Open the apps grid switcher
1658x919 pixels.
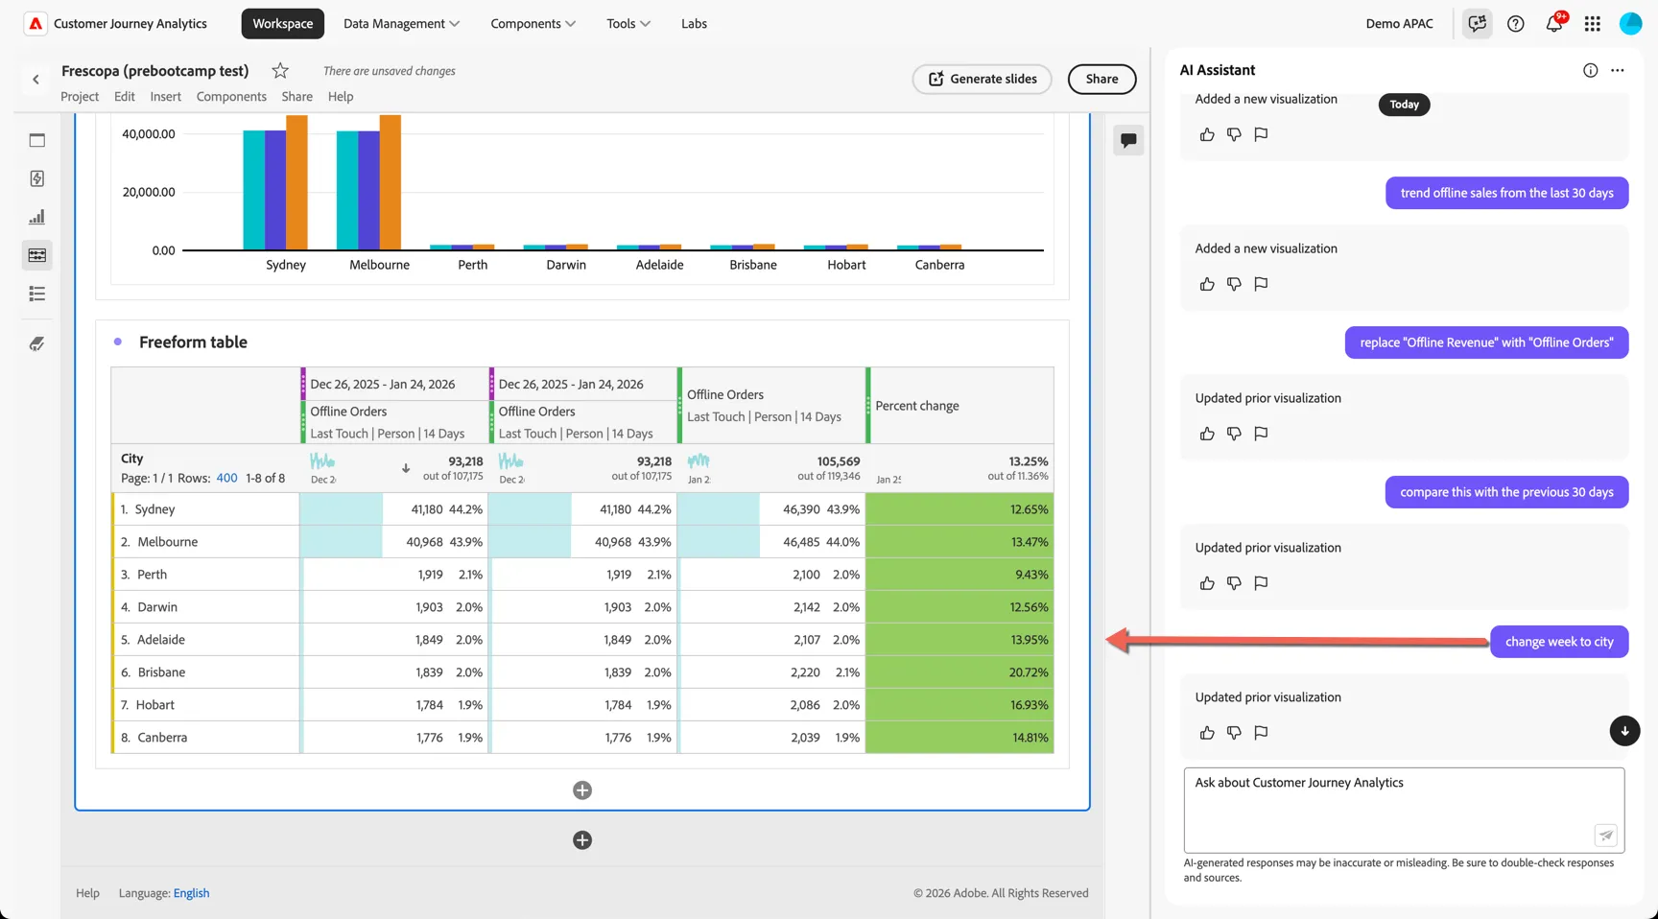(1593, 23)
